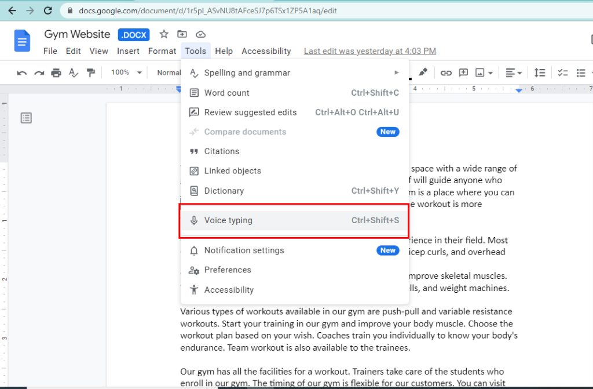Screen dimensions: 593x389
Task: Click the document outline icon
Action: [25, 118]
